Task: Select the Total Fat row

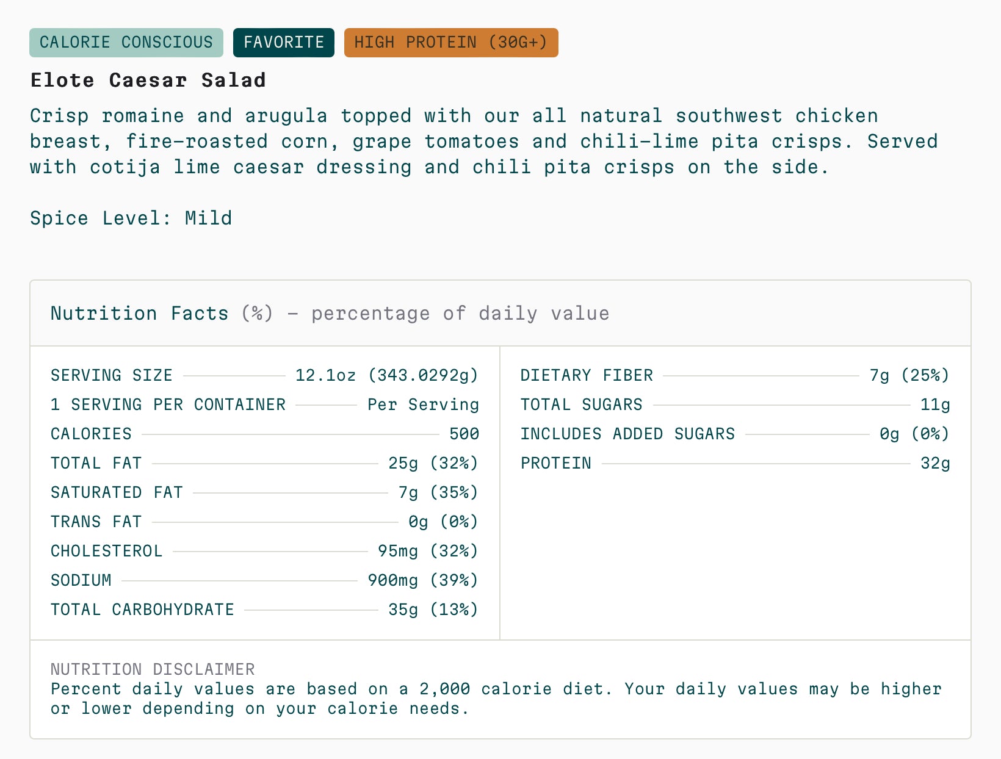Action: (x=265, y=463)
